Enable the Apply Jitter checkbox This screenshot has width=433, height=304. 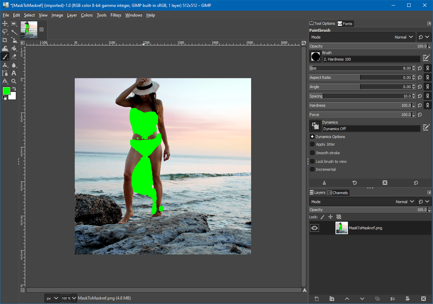click(x=312, y=144)
